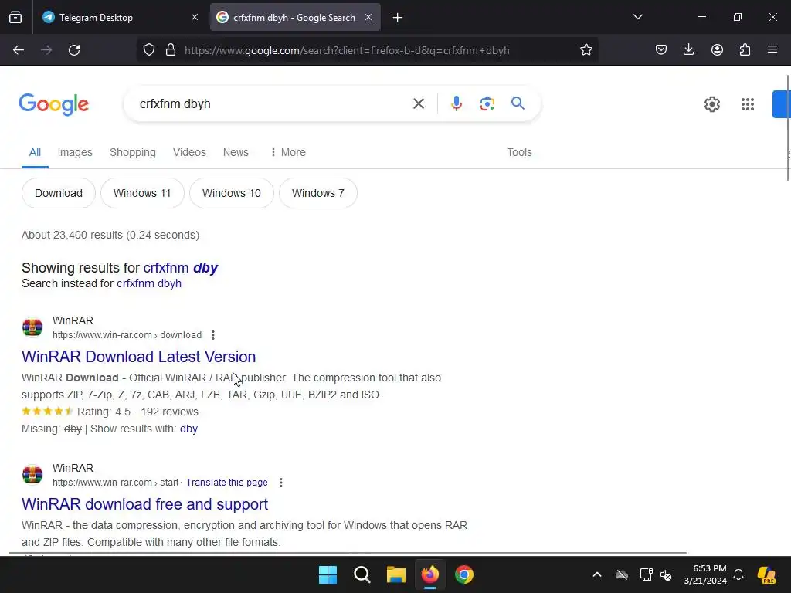This screenshot has height=593, width=791.
Task: Reload the current page
Action: point(74,50)
